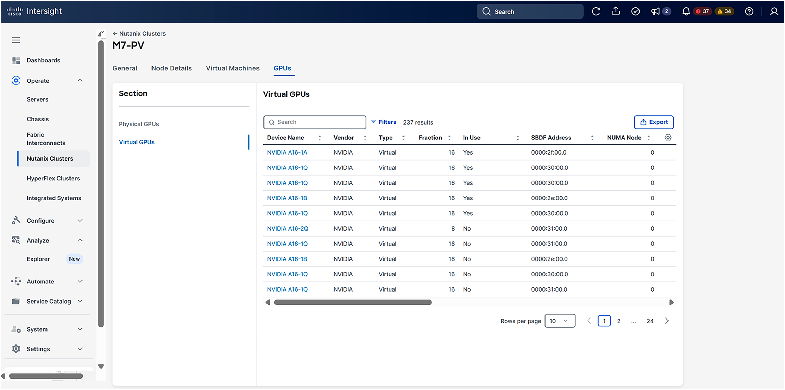Sort by In Use column
Screen dimensions: 785x390
(517, 138)
